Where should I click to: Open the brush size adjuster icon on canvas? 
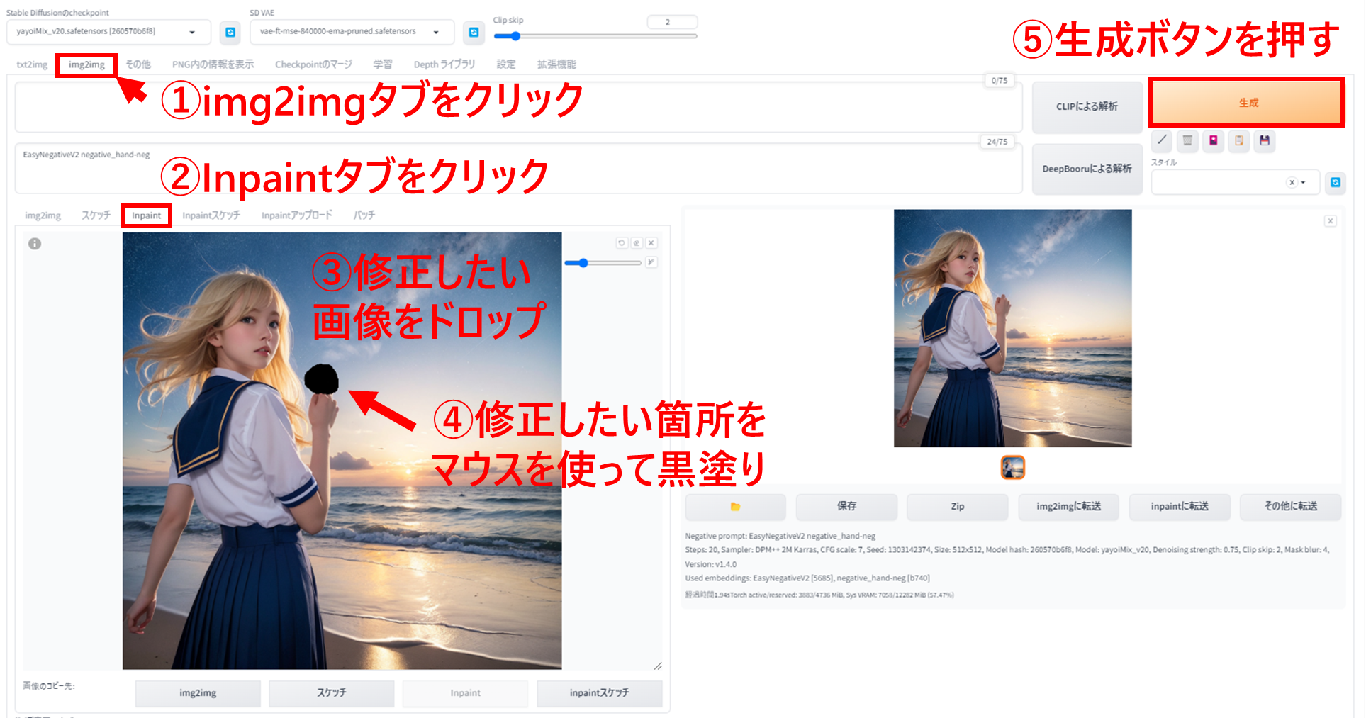[x=651, y=262]
